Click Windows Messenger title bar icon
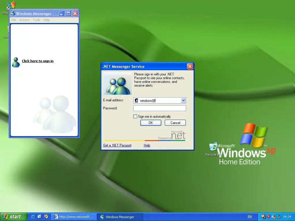The image size is (295, 221). tap(13, 13)
